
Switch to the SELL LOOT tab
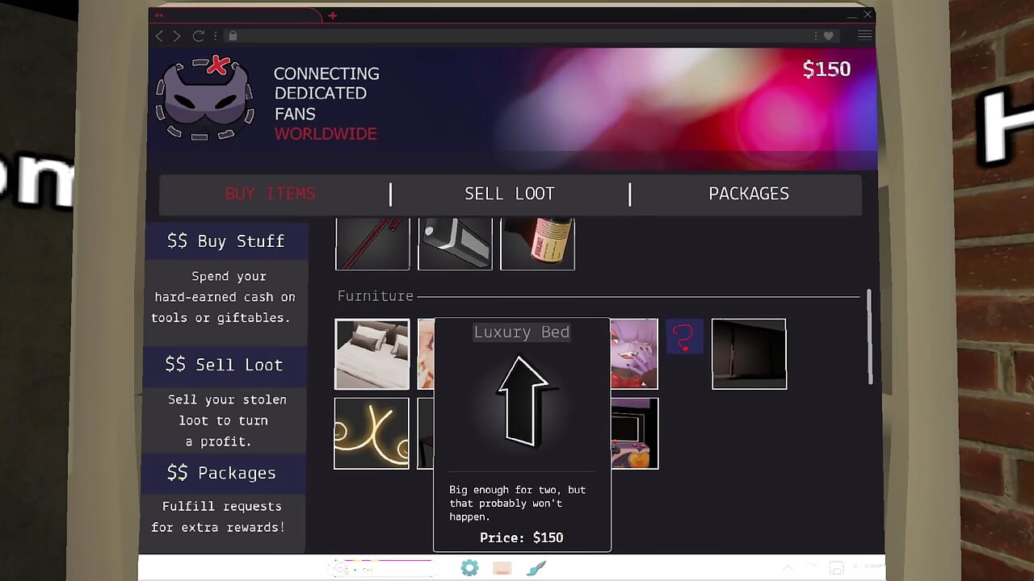pyautogui.click(x=510, y=194)
